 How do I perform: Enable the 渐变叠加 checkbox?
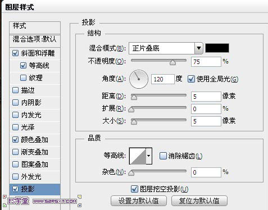pos(15,152)
